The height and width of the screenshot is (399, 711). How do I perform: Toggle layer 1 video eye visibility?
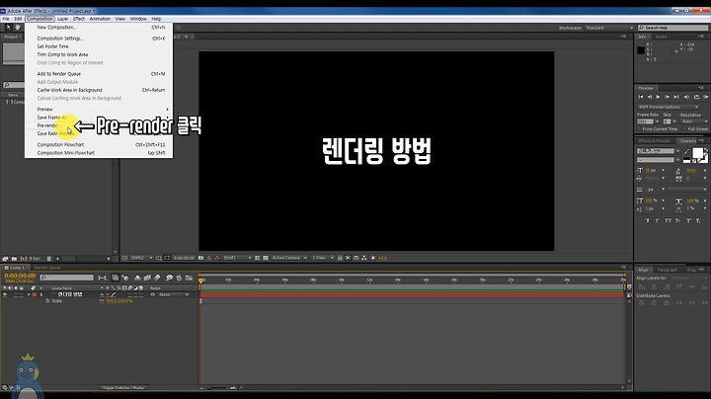pyautogui.click(x=5, y=294)
